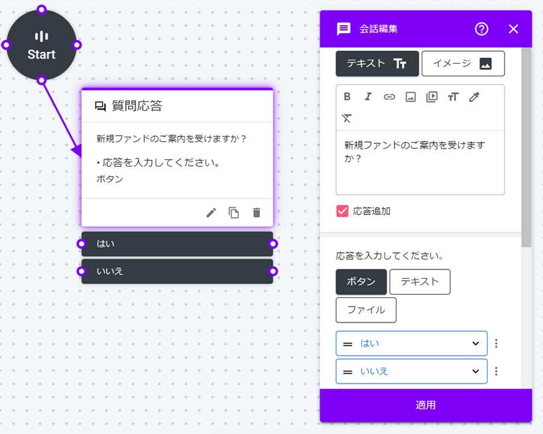The height and width of the screenshot is (434, 543).
Task: Toggle bold formatting in the editor toolbar
Action: 347,97
